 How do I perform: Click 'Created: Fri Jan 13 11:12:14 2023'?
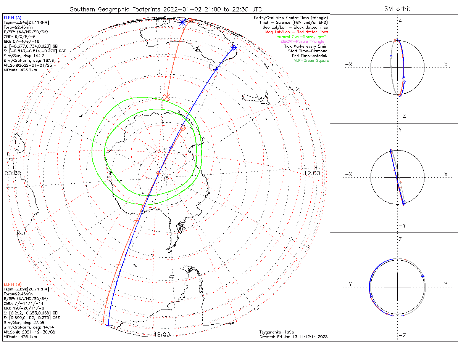coord(293,337)
